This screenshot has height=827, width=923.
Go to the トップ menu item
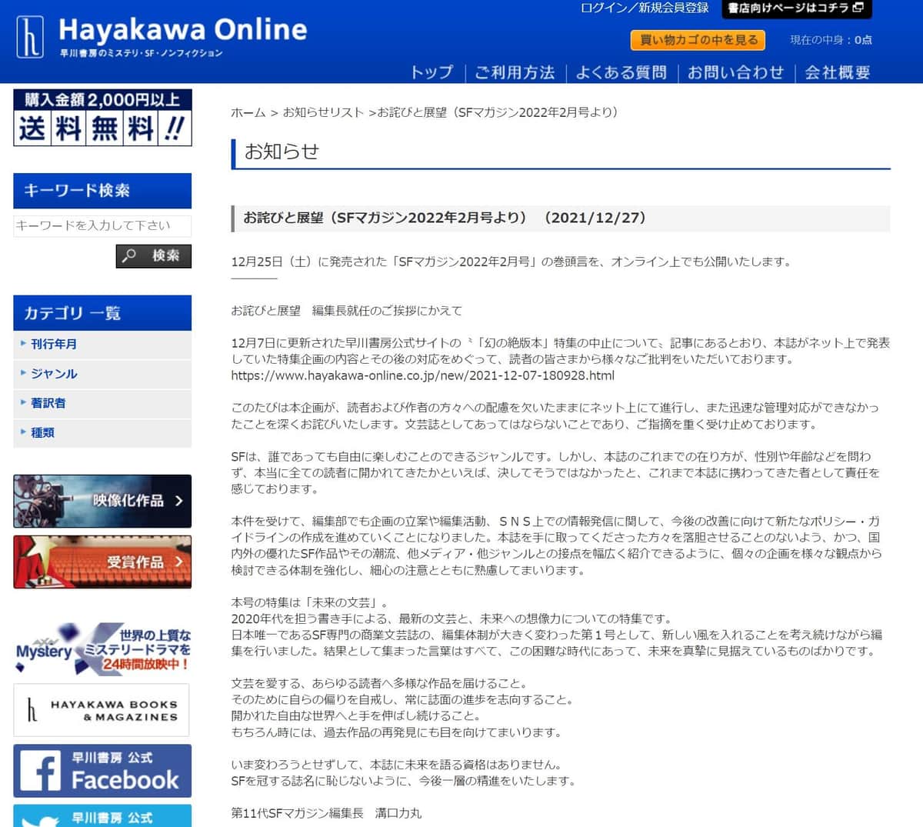[x=432, y=72]
